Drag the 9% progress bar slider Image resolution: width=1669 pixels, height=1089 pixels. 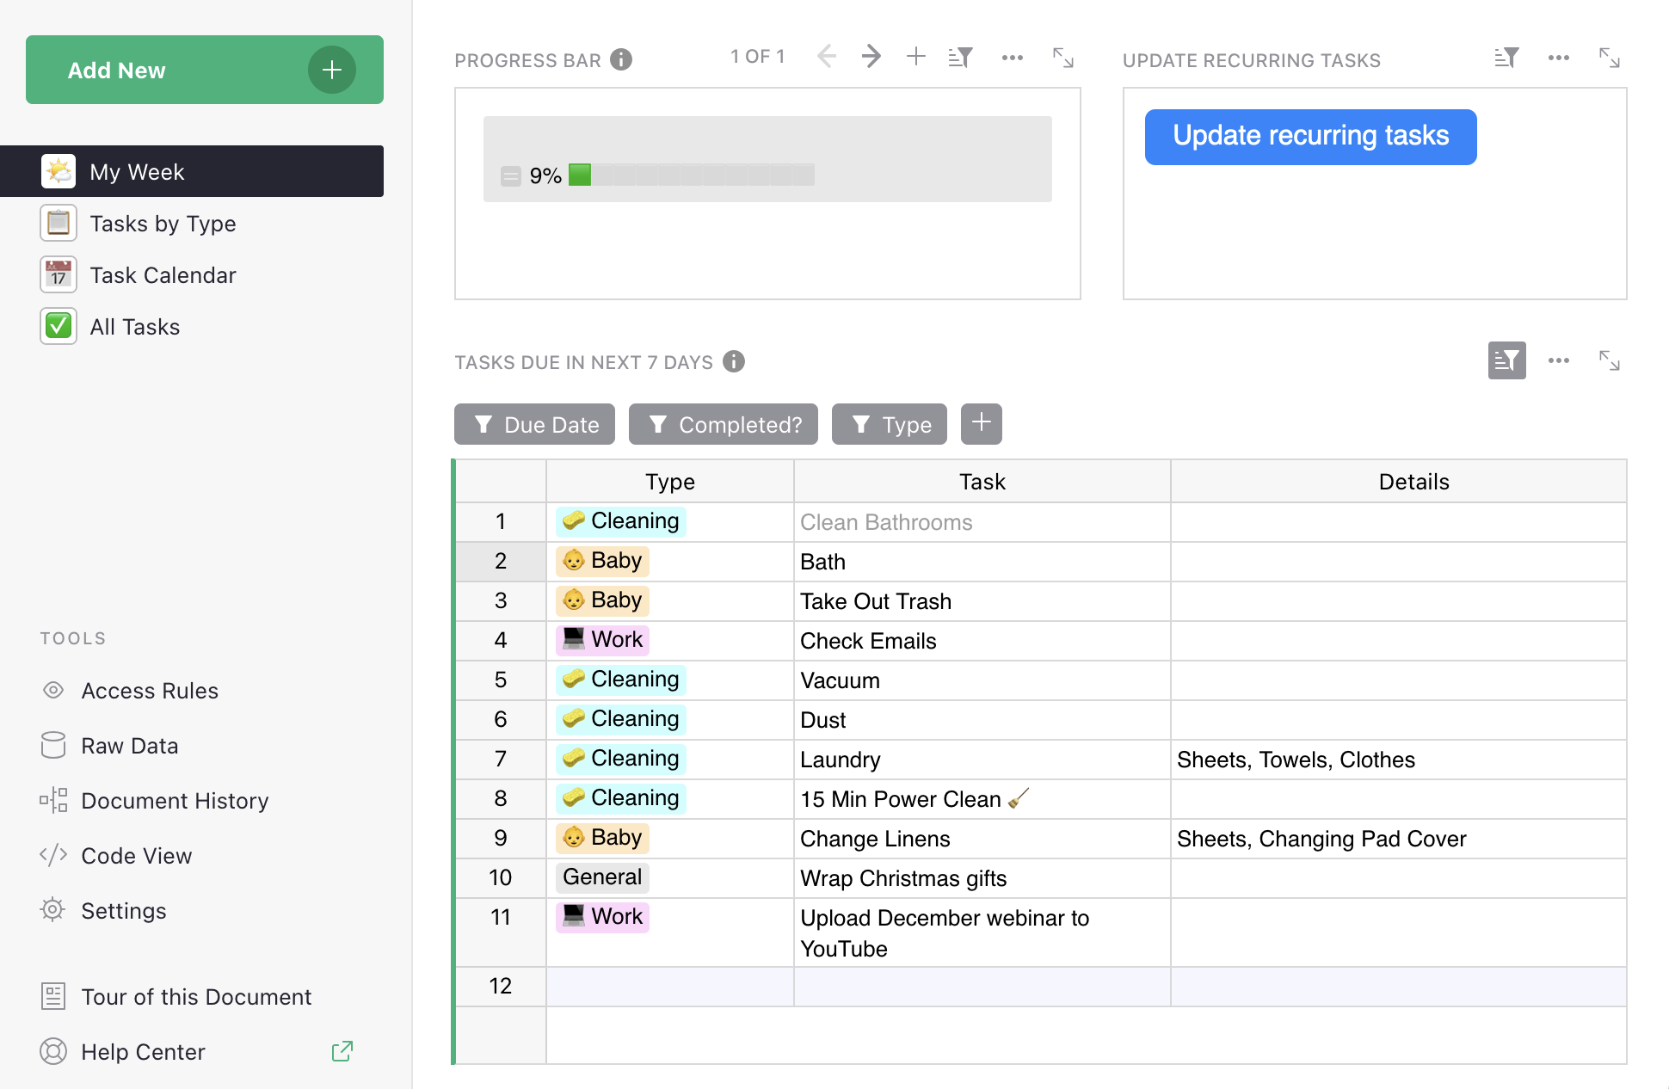[x=587, y=175]
